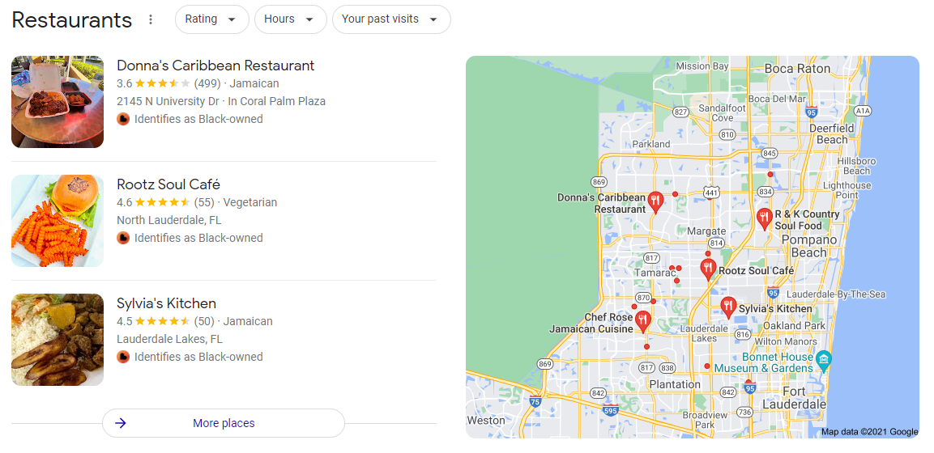
Task: Click Mission Bay label on the map
Action: tap(702, 66)
